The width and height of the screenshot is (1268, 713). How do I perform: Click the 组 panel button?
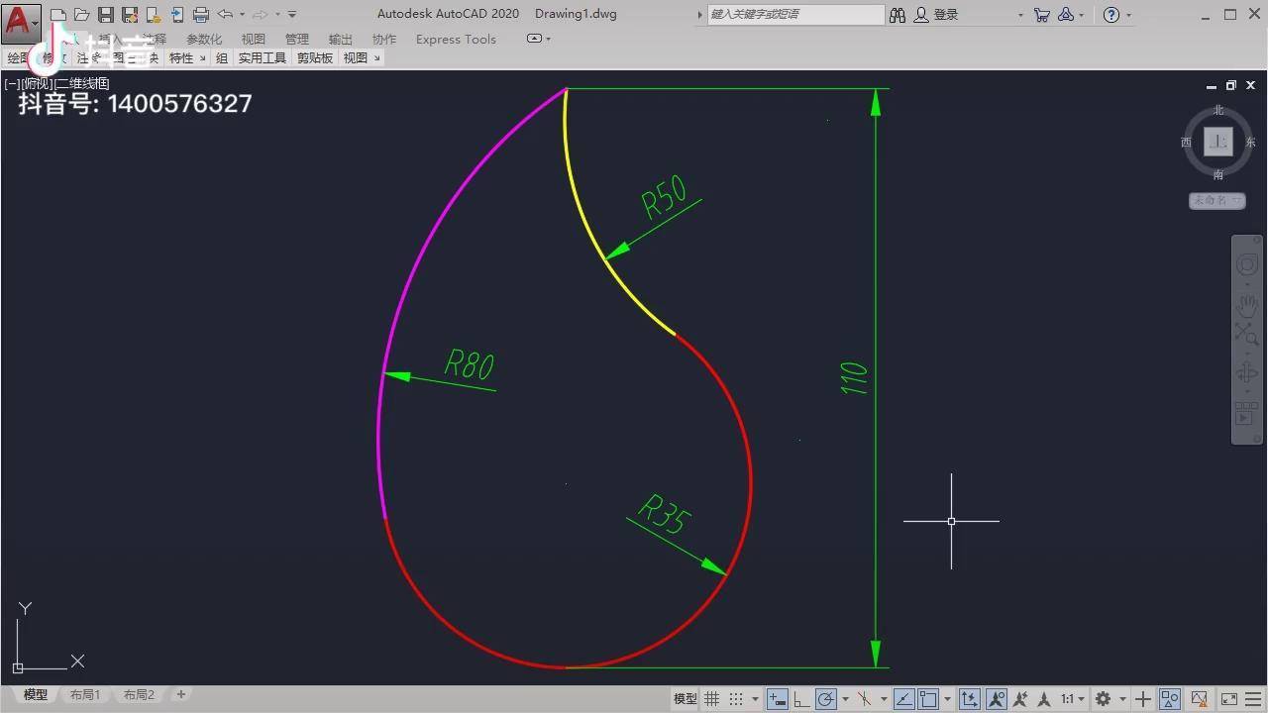pos(222,58)
